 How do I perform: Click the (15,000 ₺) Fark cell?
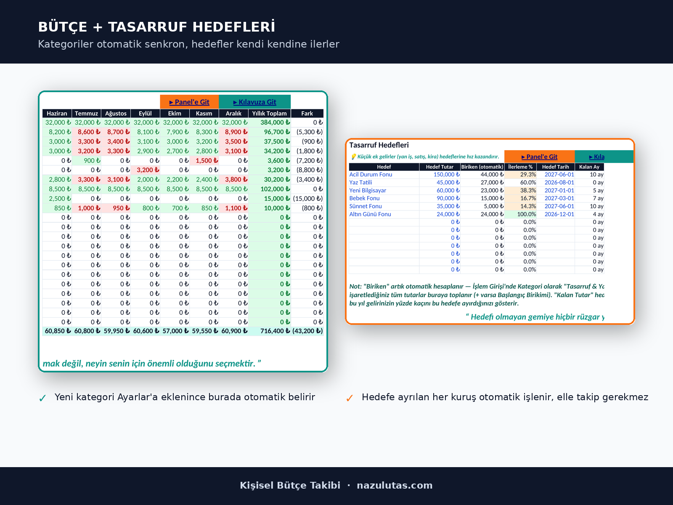click(307, 199)
